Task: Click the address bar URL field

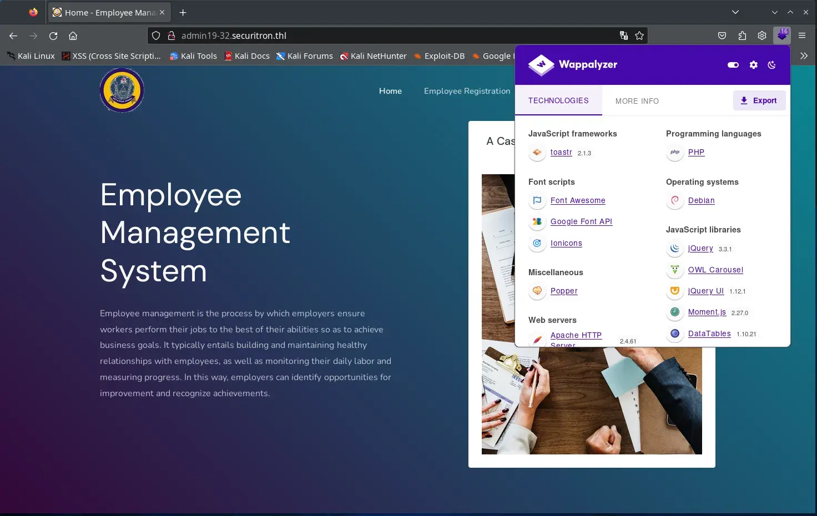Action: [x=397, y=36]
